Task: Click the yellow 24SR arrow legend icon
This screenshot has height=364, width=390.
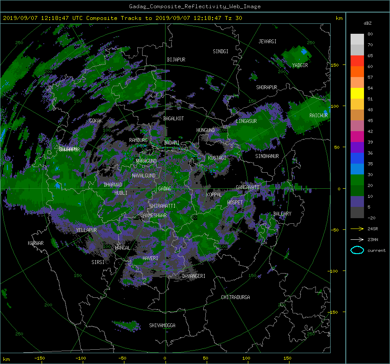Action: click(357, 229)
